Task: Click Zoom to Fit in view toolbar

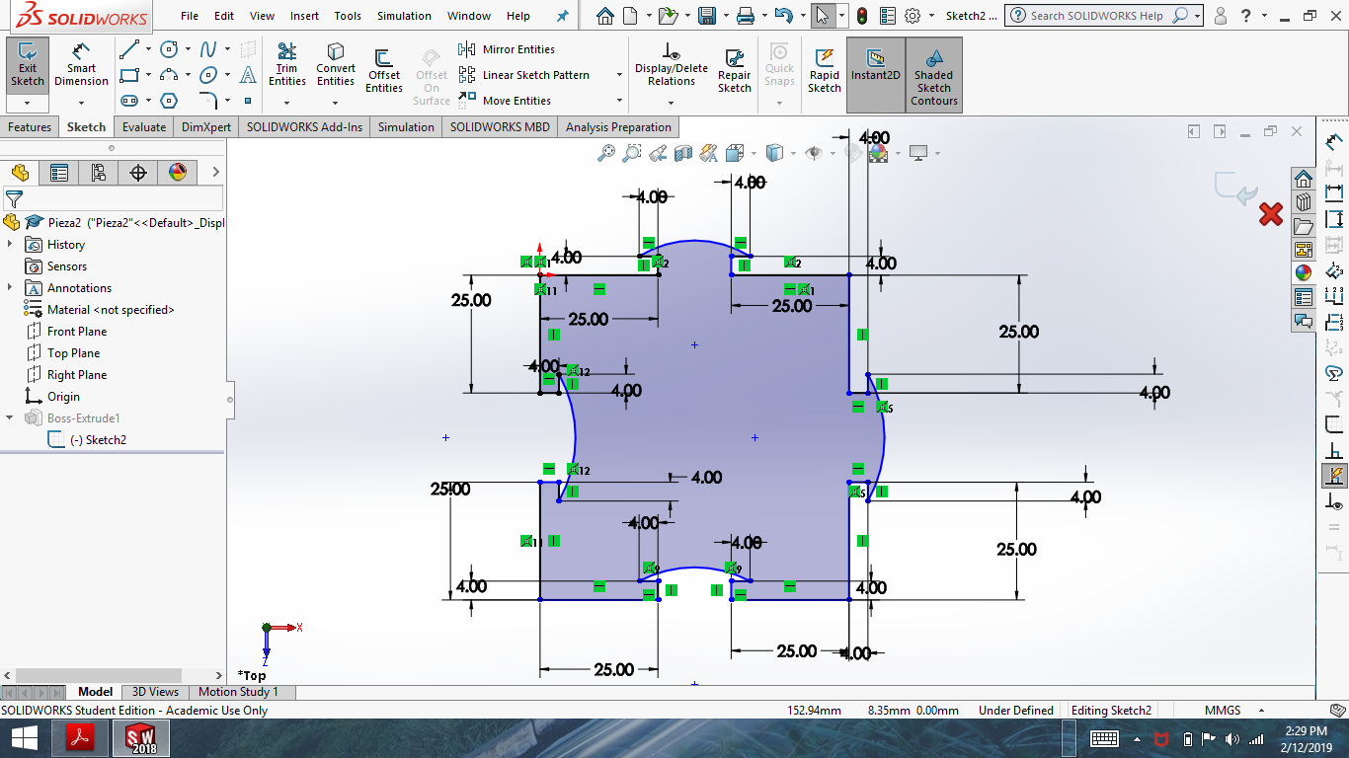Action: pyautogui.click(x=606, y=153)
